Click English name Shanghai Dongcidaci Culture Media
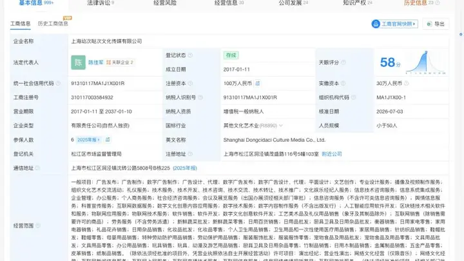 [275, 140]
